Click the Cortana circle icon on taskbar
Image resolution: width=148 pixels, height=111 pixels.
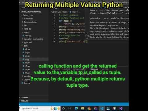[64, 108]
